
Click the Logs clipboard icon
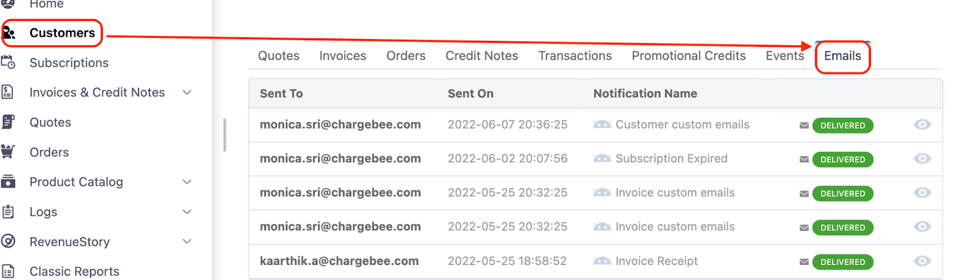point(8,212)
